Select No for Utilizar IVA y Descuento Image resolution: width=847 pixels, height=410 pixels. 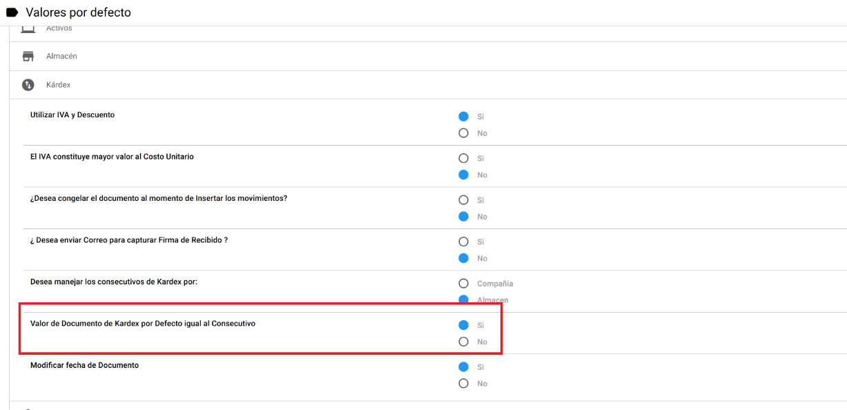point(463,133)
